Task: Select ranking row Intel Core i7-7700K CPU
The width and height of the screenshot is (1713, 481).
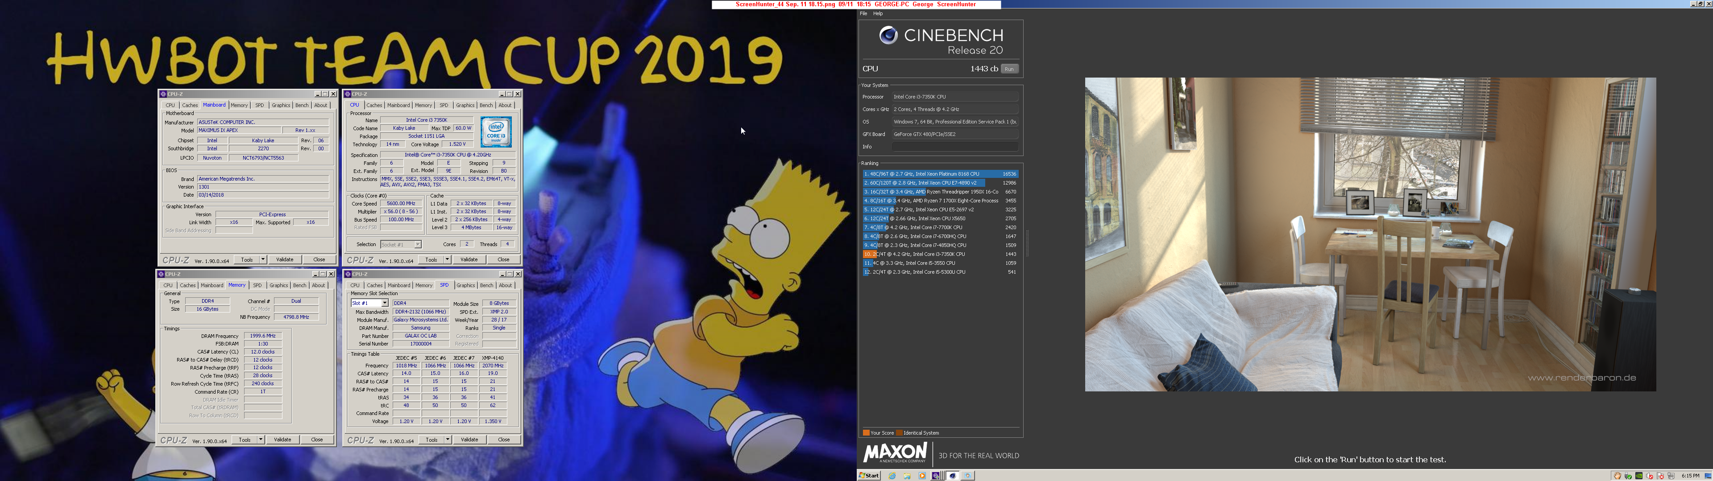Action: click(x=940, y=227)
